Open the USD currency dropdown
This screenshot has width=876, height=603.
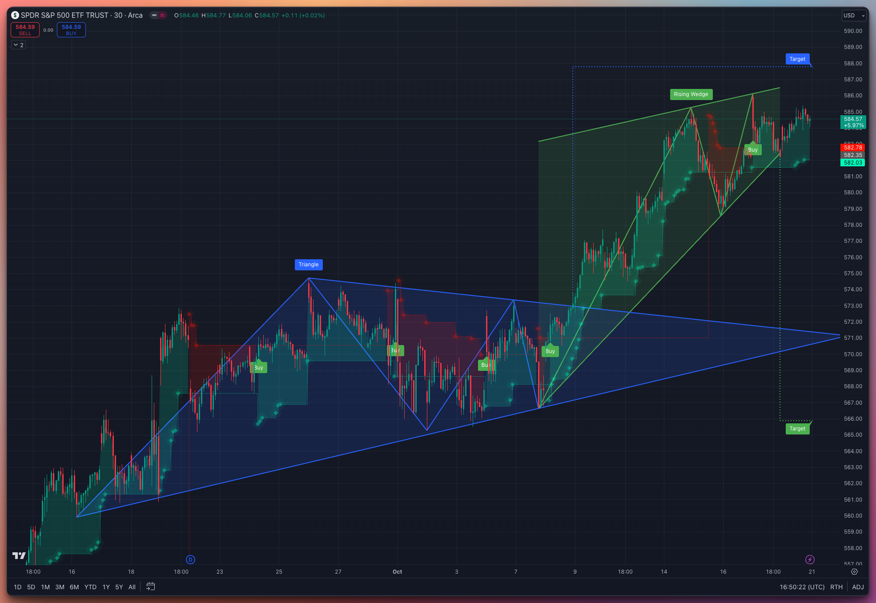pyautogui.click(x=854, y=15)
